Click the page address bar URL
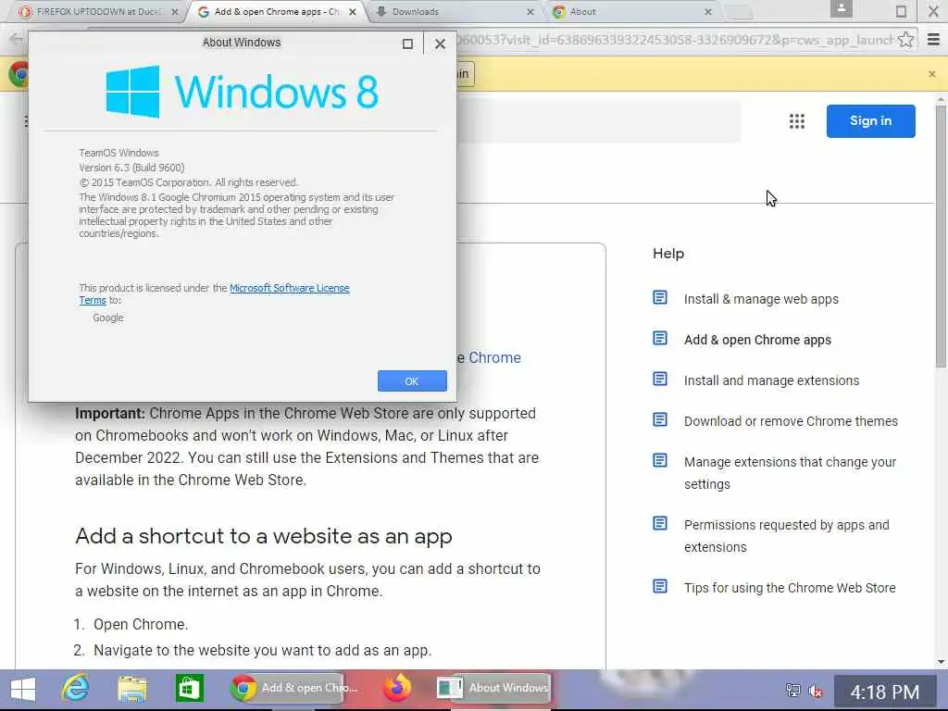Screen dimensions: 948x711 pos(674,40)
